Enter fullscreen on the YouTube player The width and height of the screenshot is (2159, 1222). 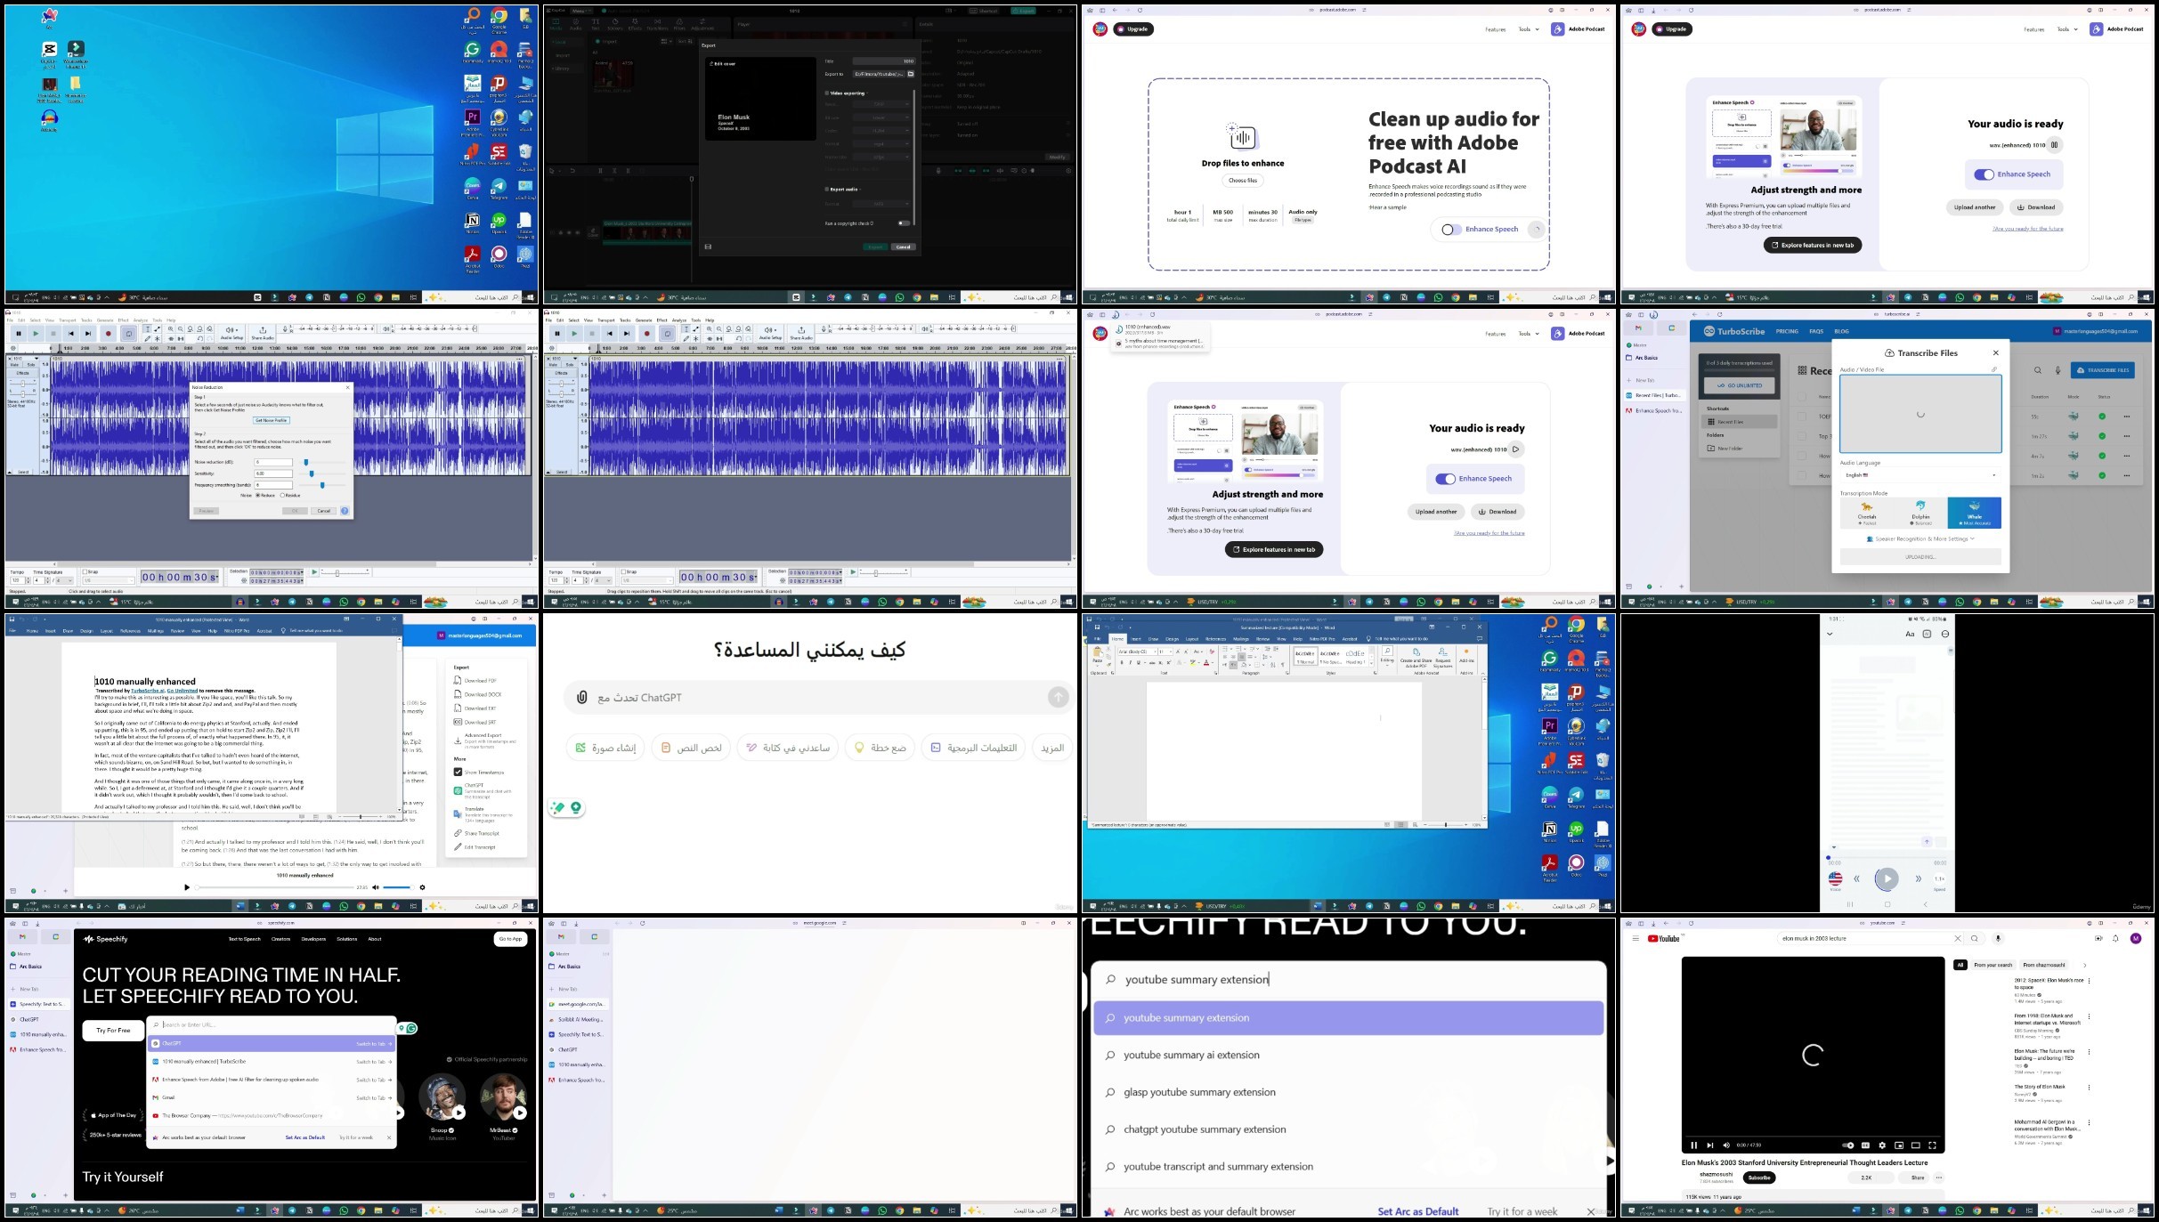click(x=1932, y=1145)
